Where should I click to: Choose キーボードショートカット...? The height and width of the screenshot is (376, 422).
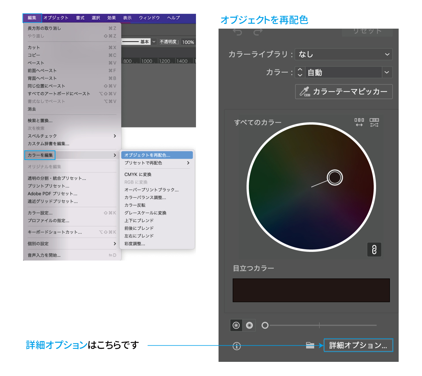72,232
